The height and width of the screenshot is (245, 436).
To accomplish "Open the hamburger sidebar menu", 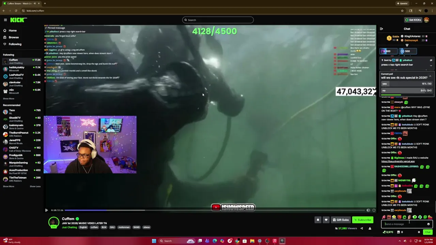I will [5, 20].
